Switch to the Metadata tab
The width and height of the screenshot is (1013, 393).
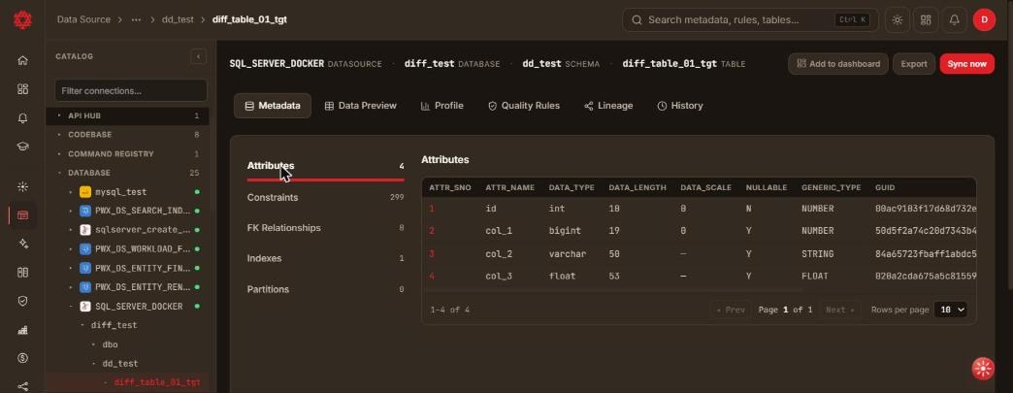[x=273, y=106]
